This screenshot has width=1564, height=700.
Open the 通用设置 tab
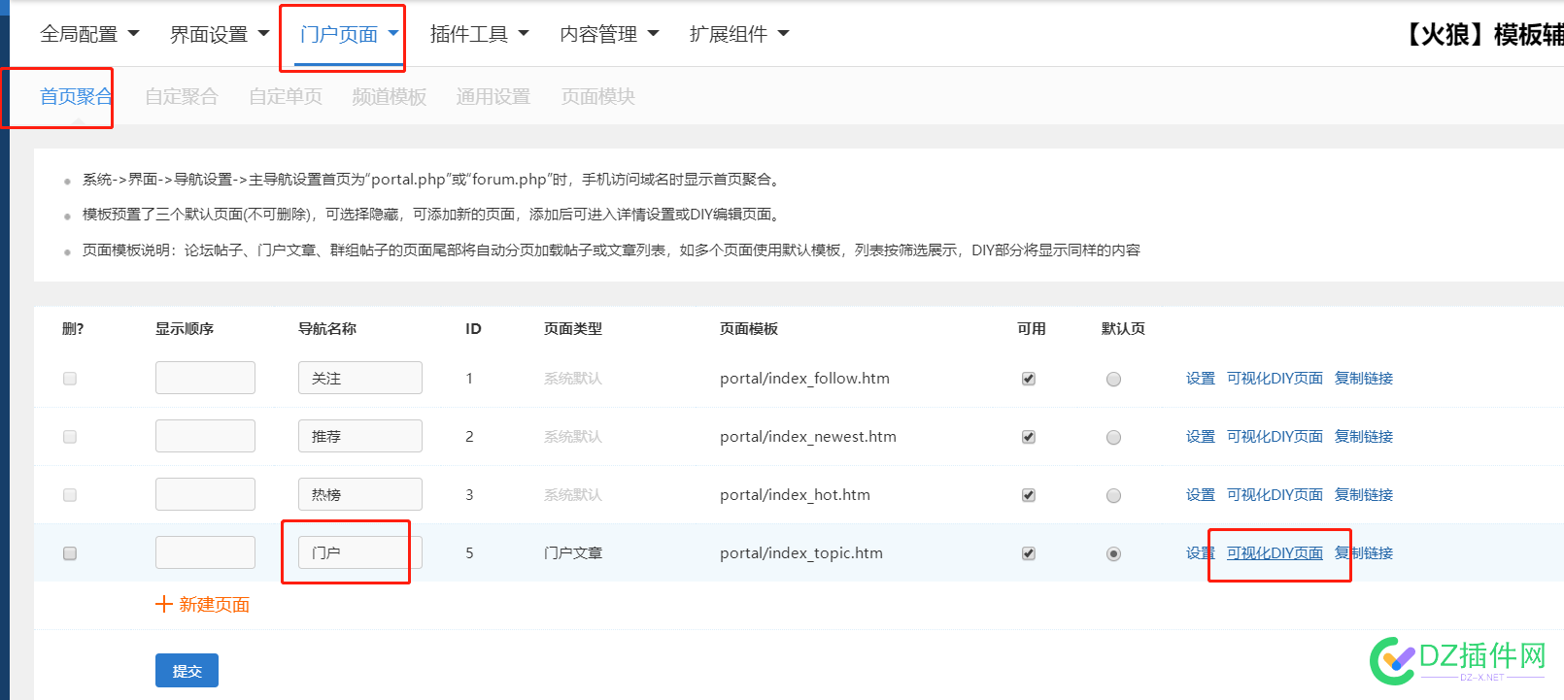(493, 96)
